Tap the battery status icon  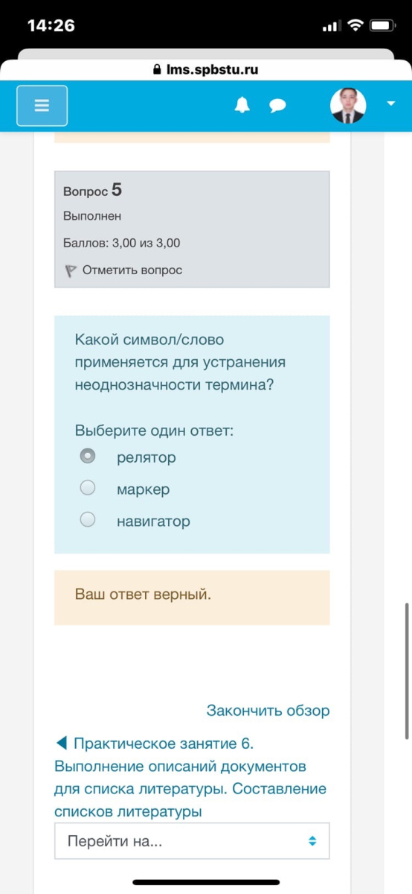click(x=382, y=25)
